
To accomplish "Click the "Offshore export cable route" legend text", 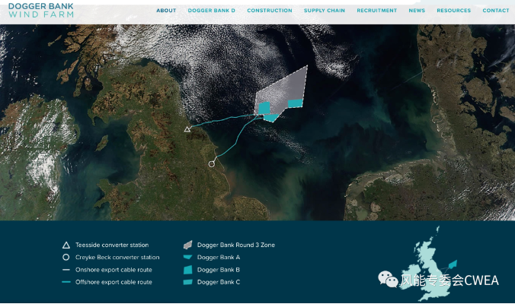I will coord(114,282).
